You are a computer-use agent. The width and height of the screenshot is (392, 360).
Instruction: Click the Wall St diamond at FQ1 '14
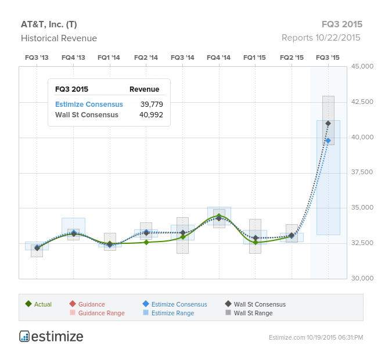coord(110,244)
